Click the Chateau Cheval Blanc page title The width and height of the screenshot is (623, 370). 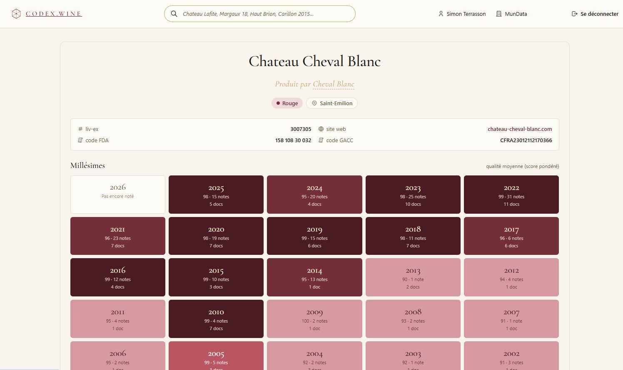click(x=314, y=61)
